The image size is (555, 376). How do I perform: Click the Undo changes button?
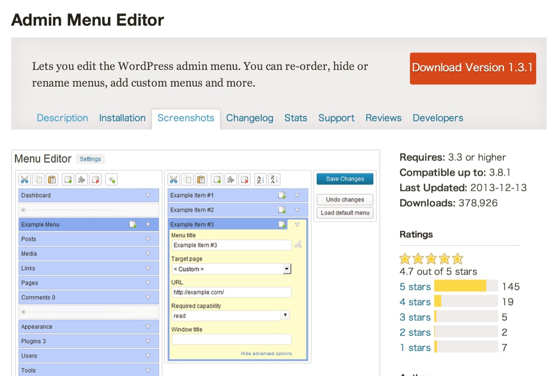click(345, 200)
